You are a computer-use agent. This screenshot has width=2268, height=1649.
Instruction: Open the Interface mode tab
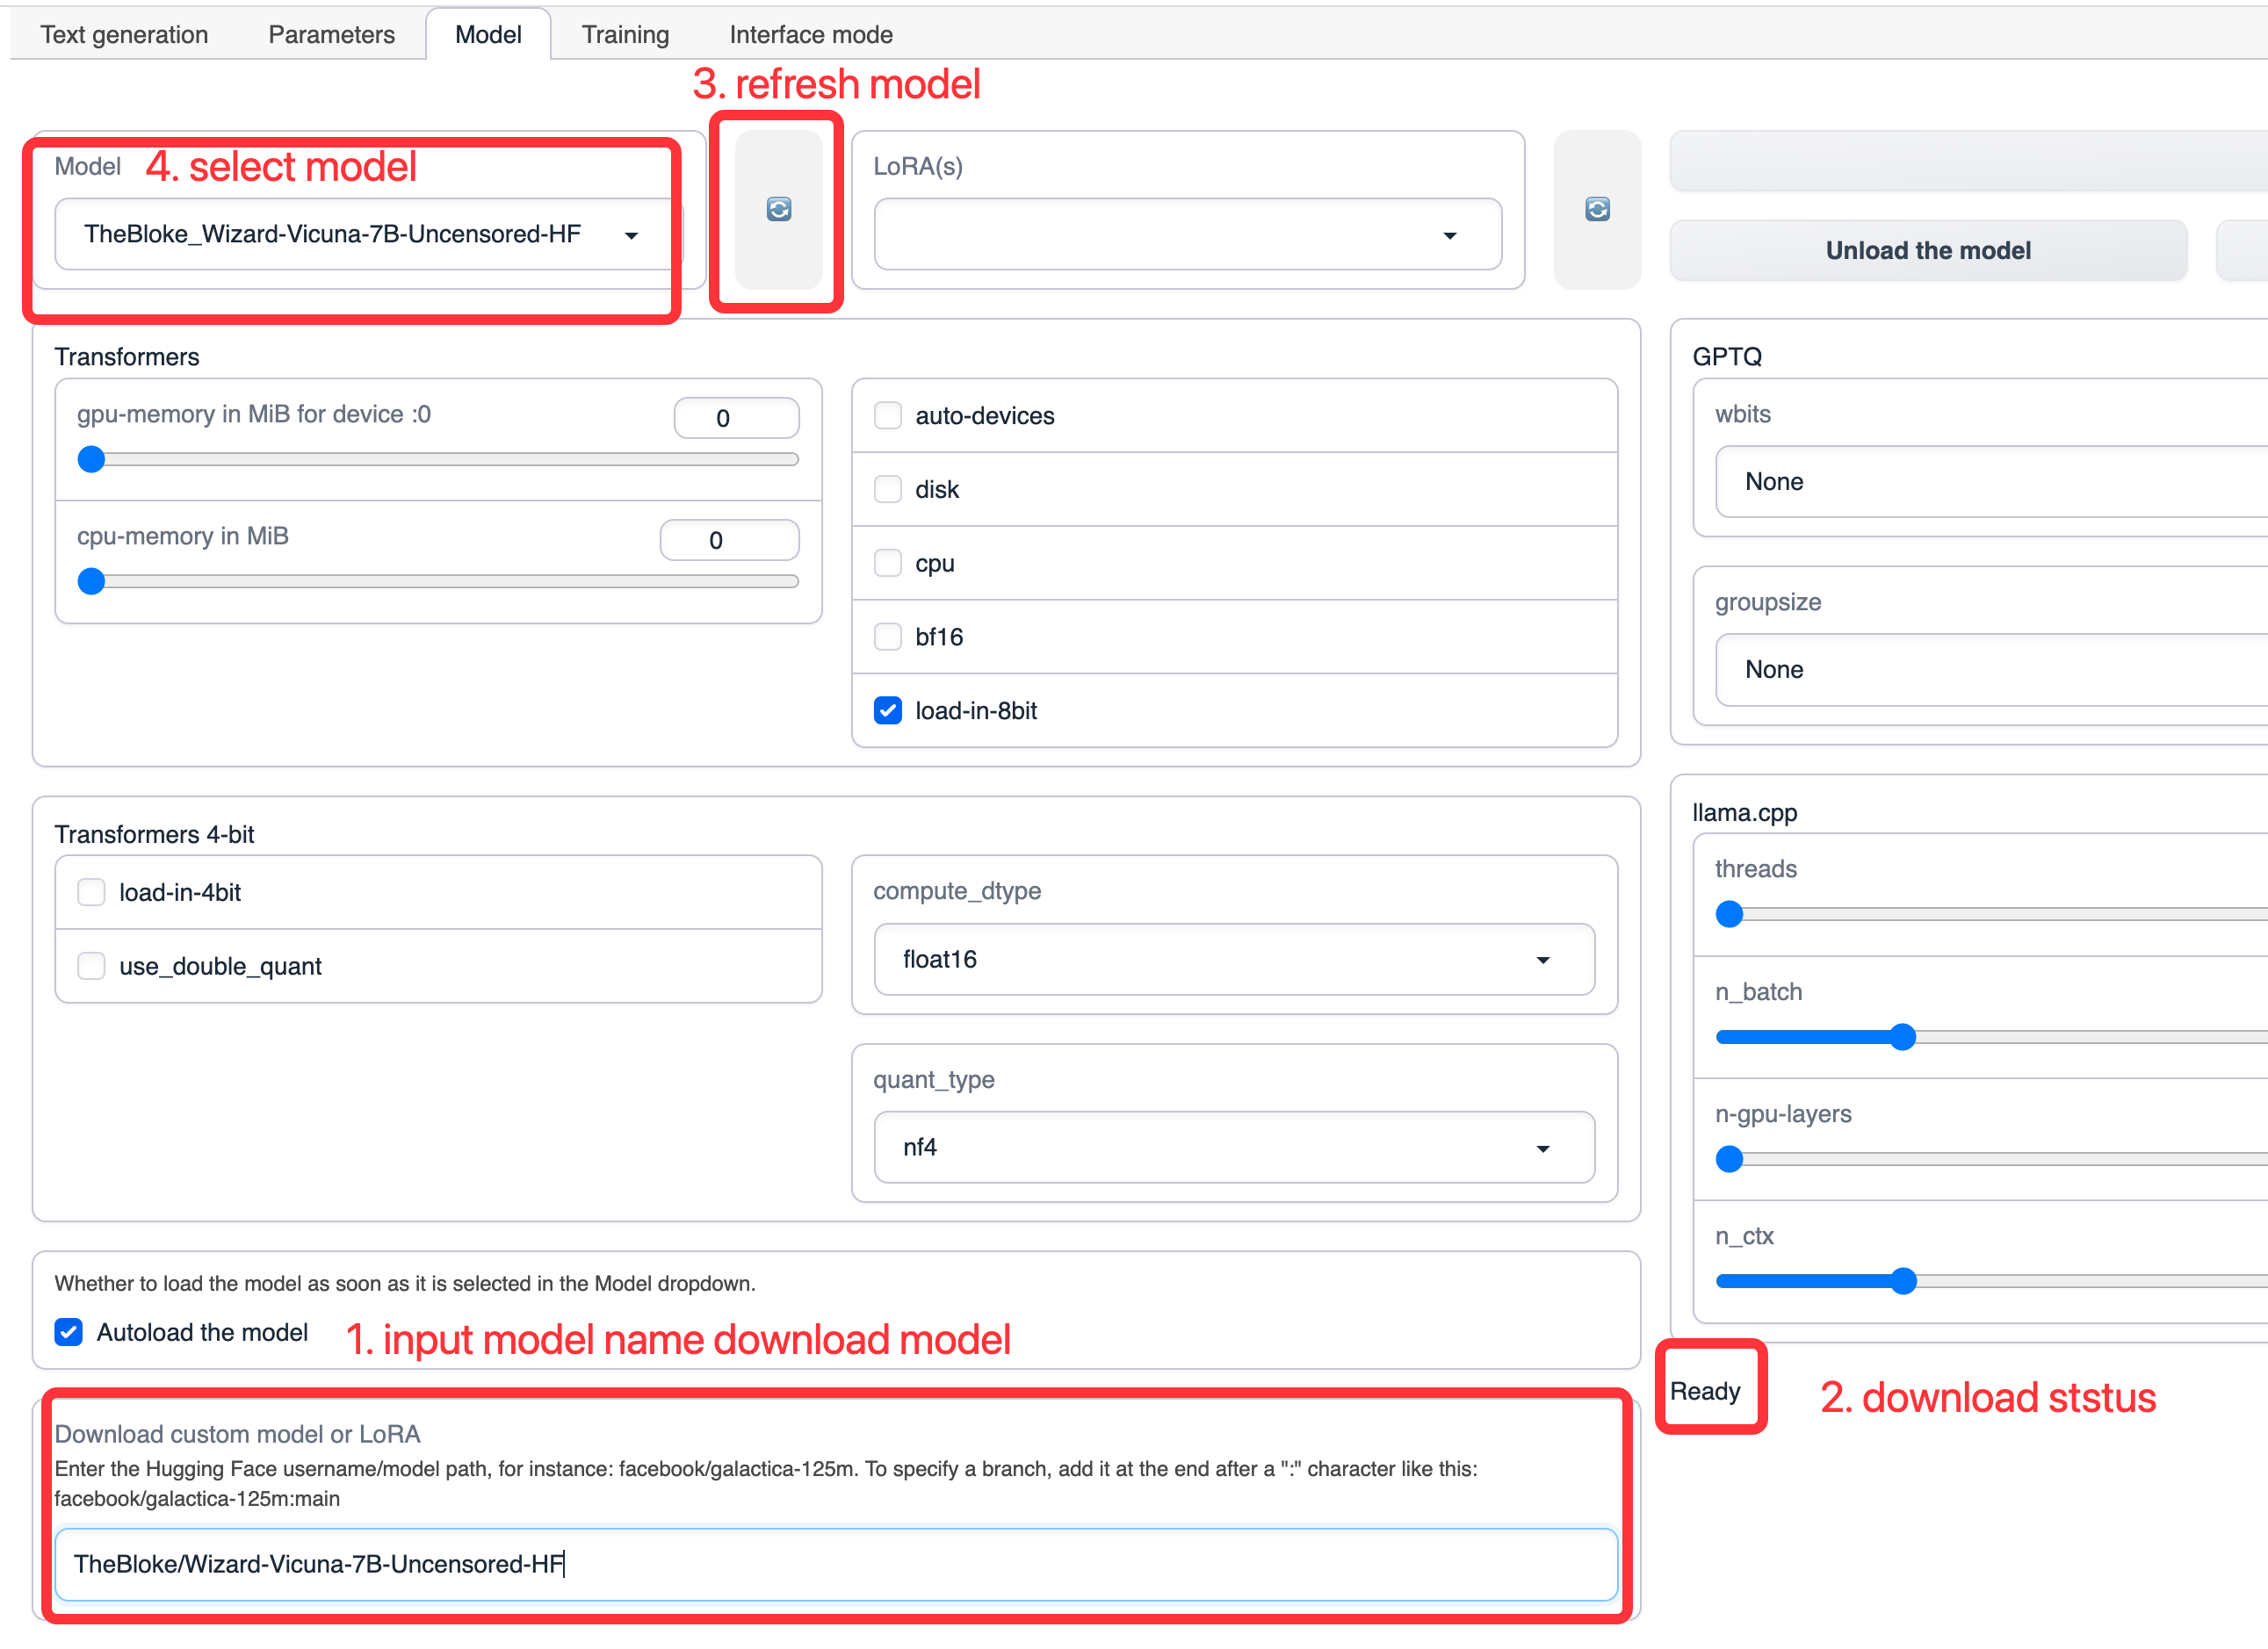click(811, 34)
